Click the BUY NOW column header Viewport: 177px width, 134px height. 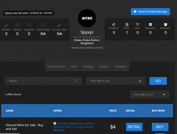158,111
